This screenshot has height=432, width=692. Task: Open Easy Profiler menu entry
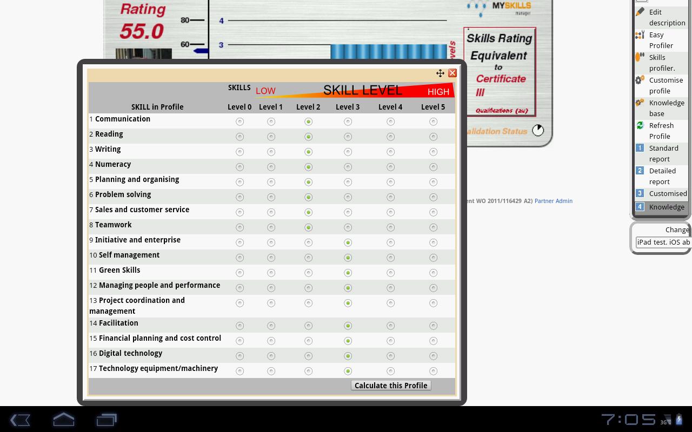(661, 40)
